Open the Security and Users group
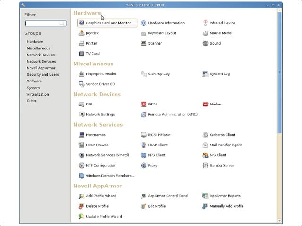Image resolution: width=302 pixels, height=226 pixels. point(43,74)
